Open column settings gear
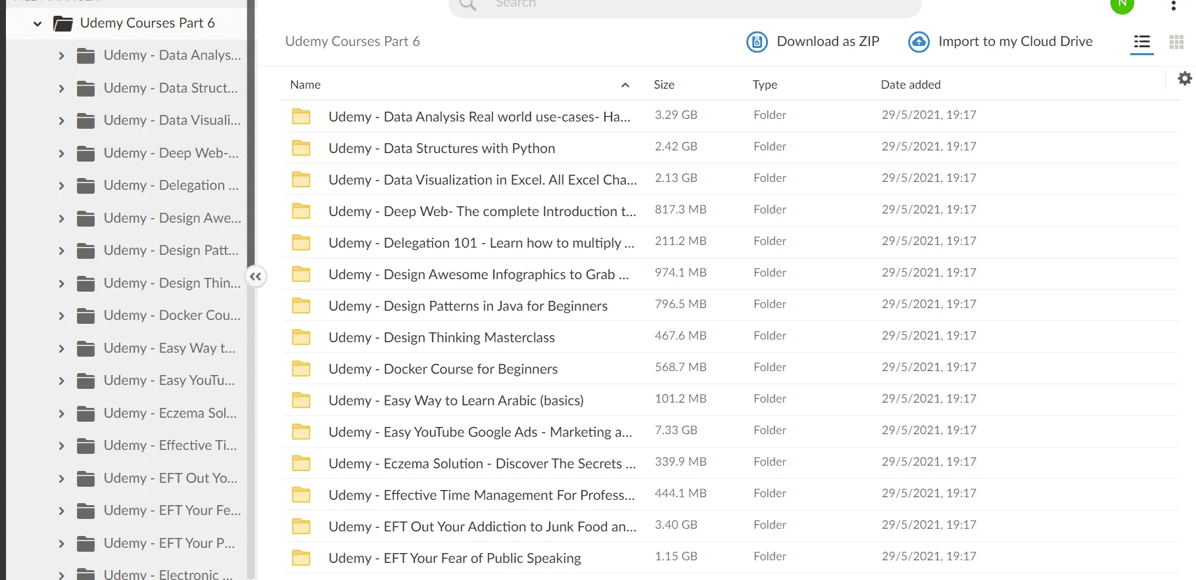Image resolution: width=1196 pixels, height=580 pixels. [x=1185, y=79]
